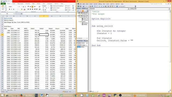Click the blue Help icon in VBA toolbar

(x=117, y=6)
